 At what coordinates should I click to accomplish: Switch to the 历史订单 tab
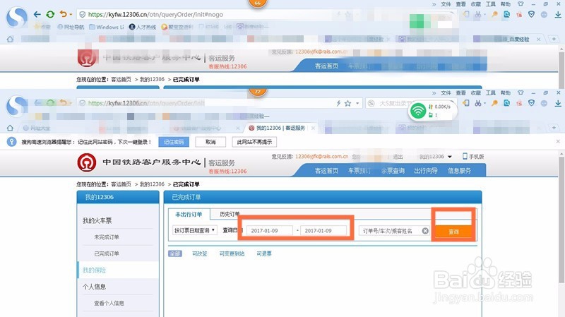pyautogui.click(x=230, y=214)
